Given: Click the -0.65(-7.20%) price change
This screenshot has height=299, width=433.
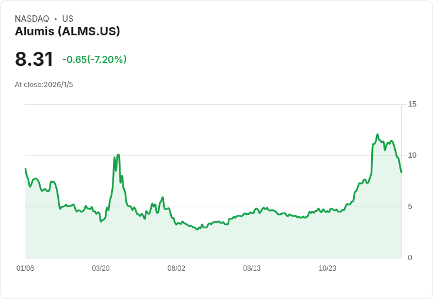Looking at the screenshot, I should coord(94,59).
